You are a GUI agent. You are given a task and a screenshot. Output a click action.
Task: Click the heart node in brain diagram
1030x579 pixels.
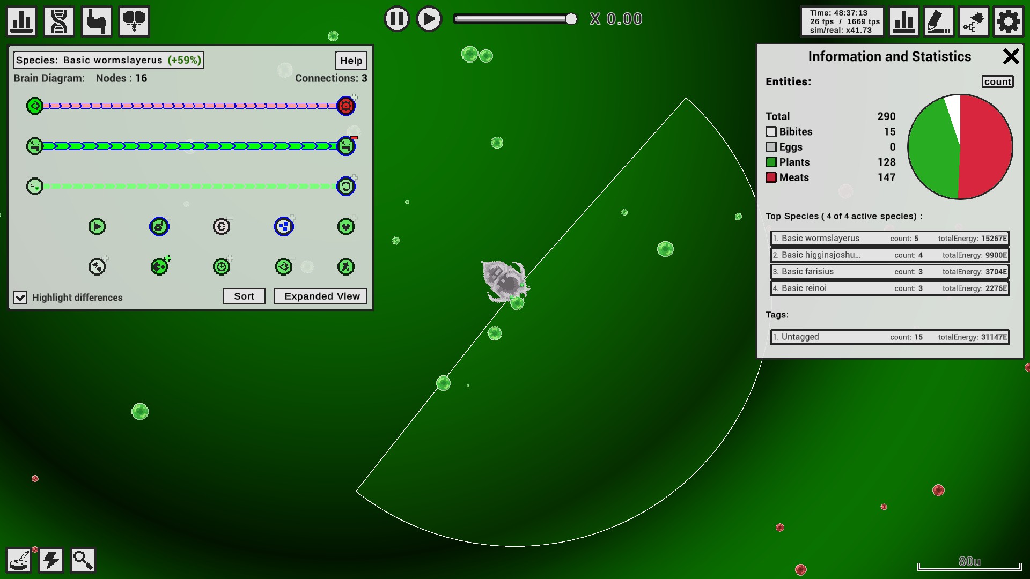346,227
